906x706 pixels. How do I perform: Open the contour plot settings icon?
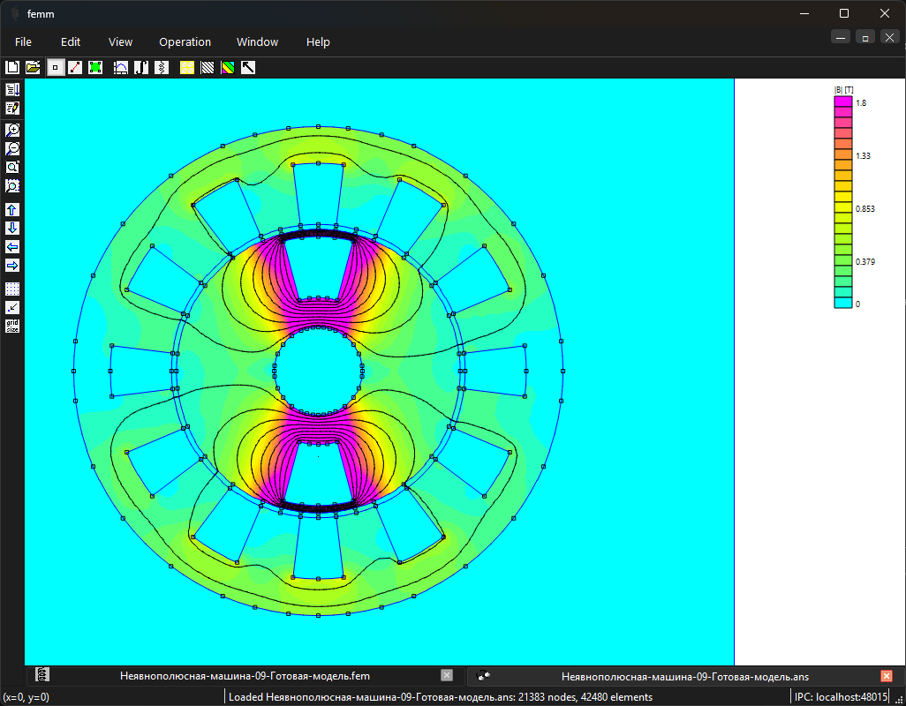(208, 68)
